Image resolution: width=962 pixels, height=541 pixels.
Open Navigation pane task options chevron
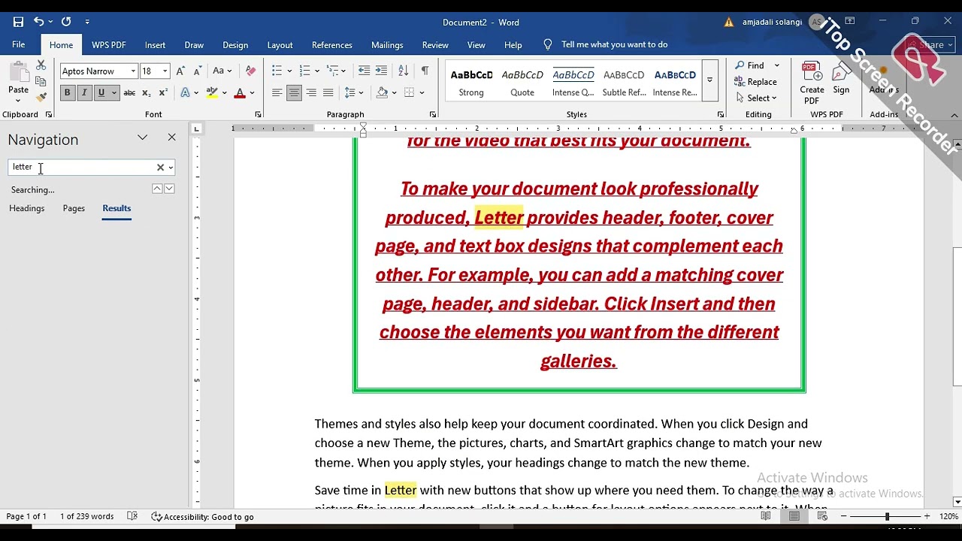[142, 138]
